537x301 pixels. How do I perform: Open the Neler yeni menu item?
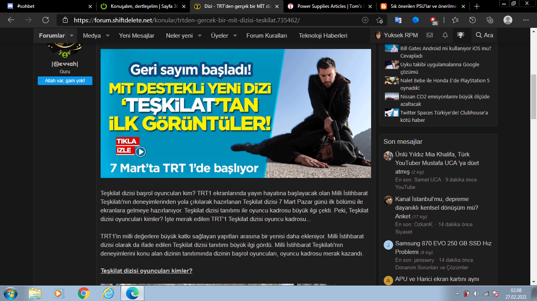pyautogui.click(x=179, y=36)
